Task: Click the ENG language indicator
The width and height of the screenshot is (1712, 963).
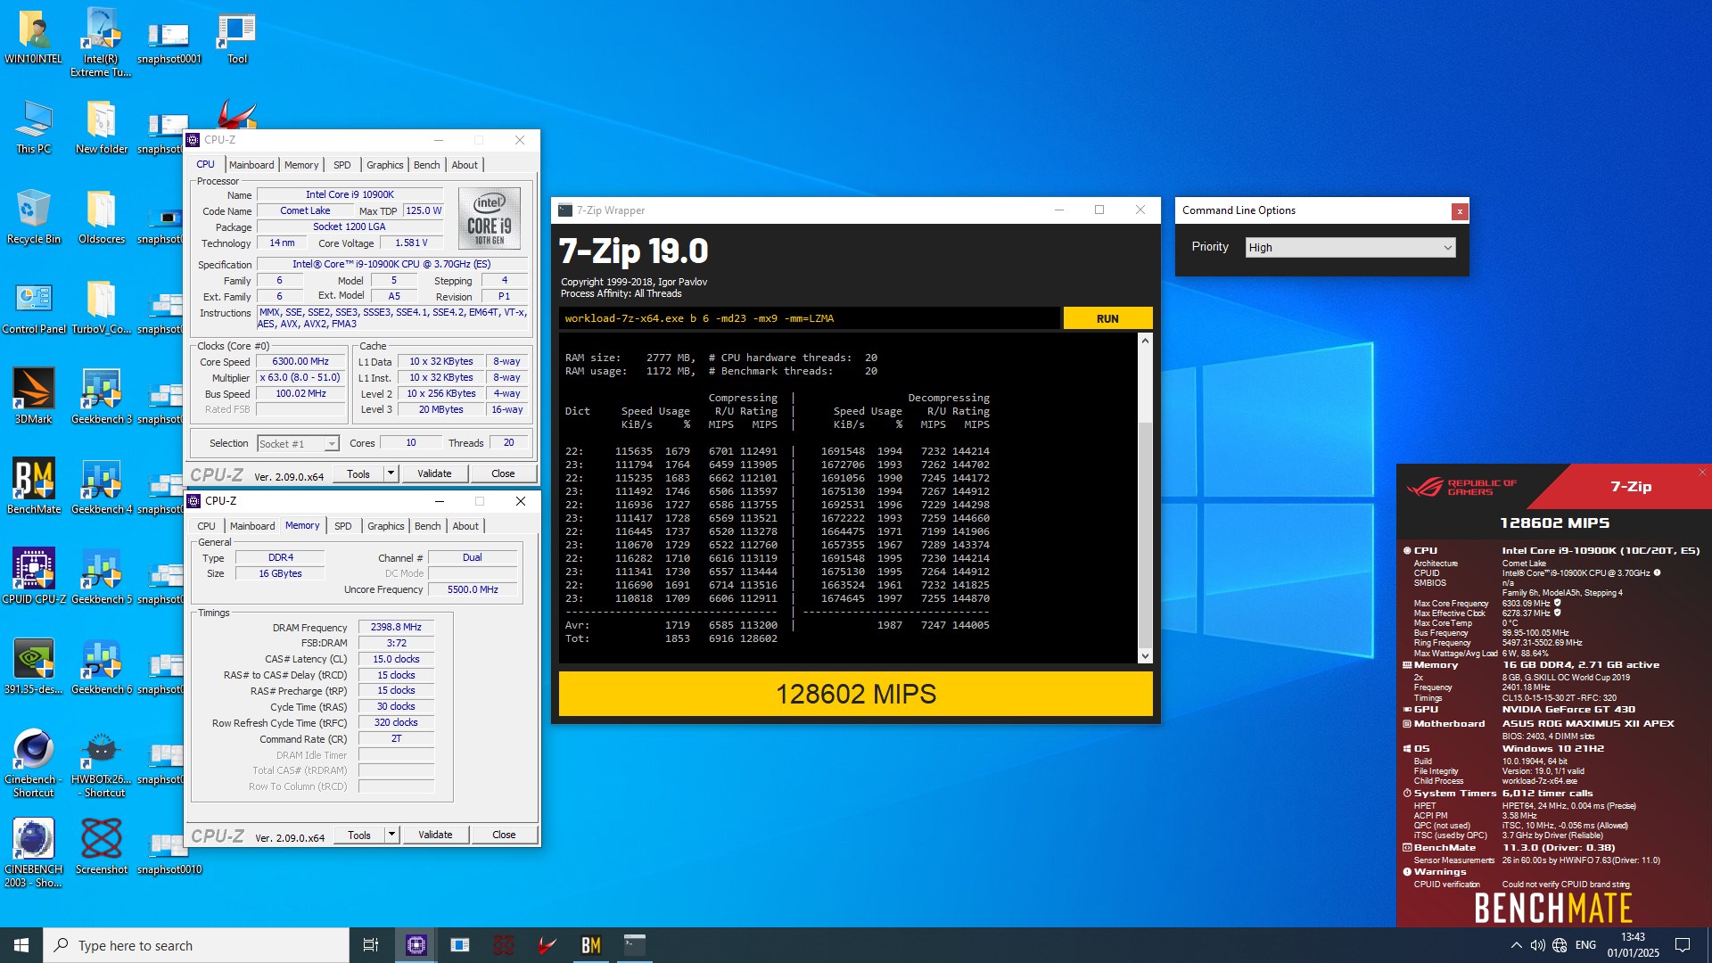Action: 1585,945
